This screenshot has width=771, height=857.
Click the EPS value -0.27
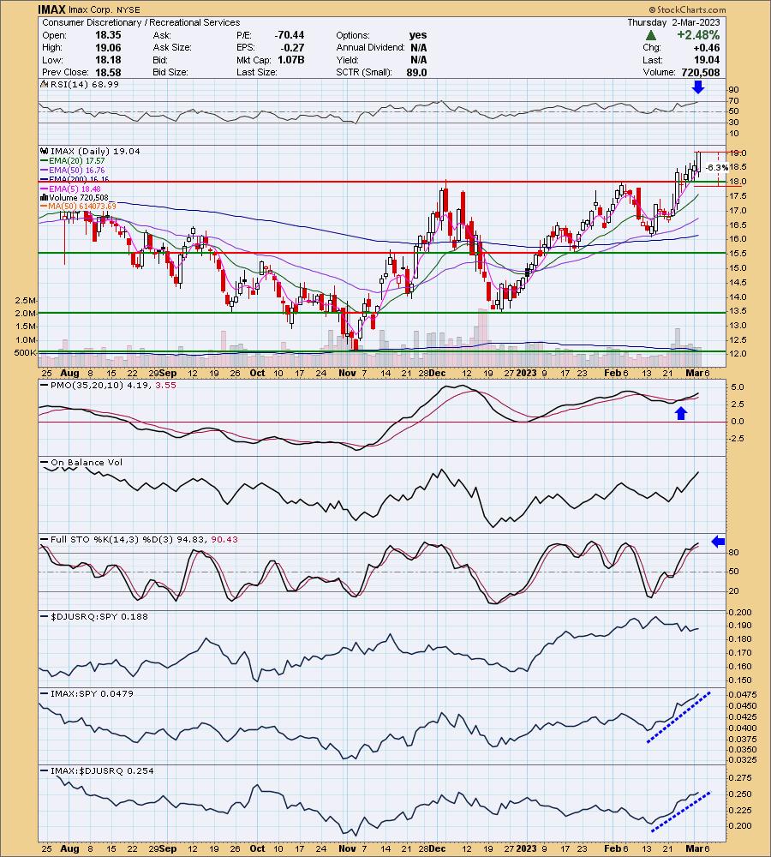[x=294, y=47]
